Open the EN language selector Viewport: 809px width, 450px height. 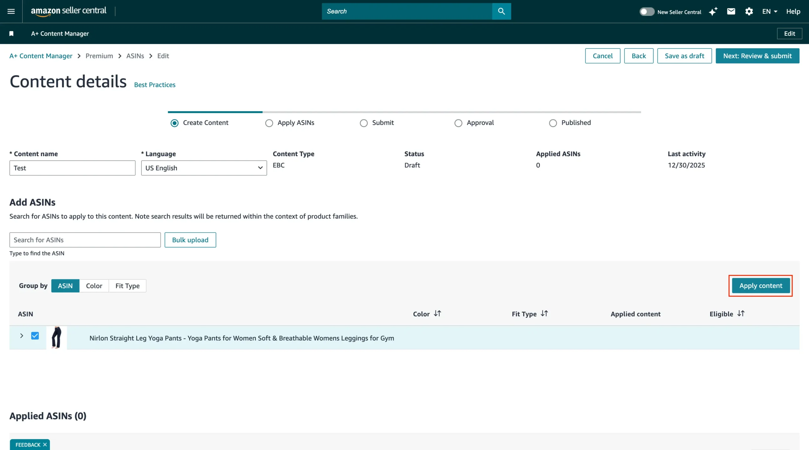click(769, 12)
